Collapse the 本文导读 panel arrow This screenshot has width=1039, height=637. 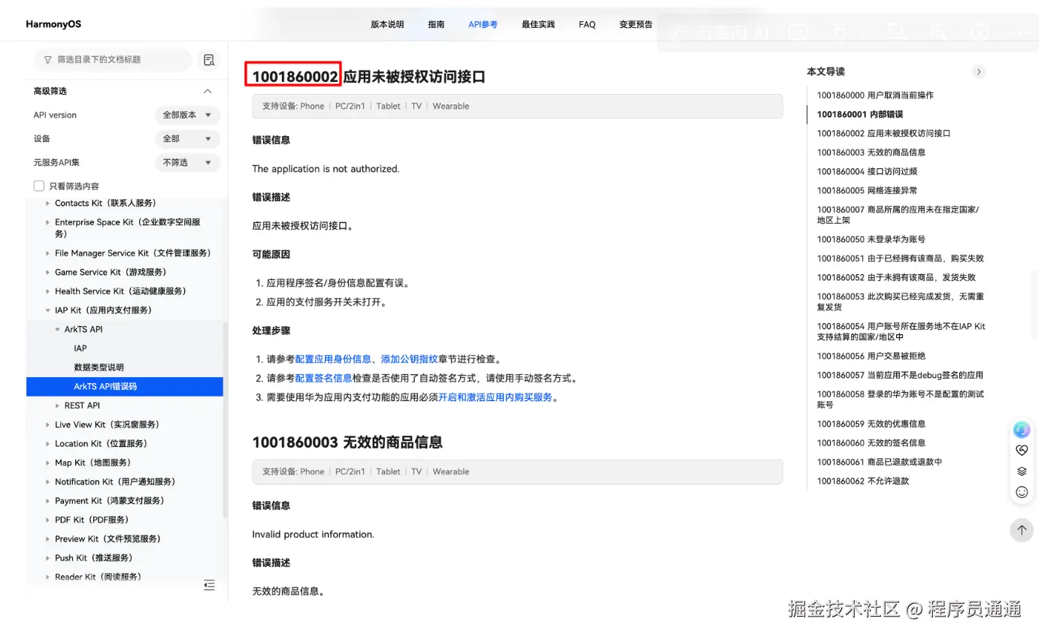click(978, 71)
